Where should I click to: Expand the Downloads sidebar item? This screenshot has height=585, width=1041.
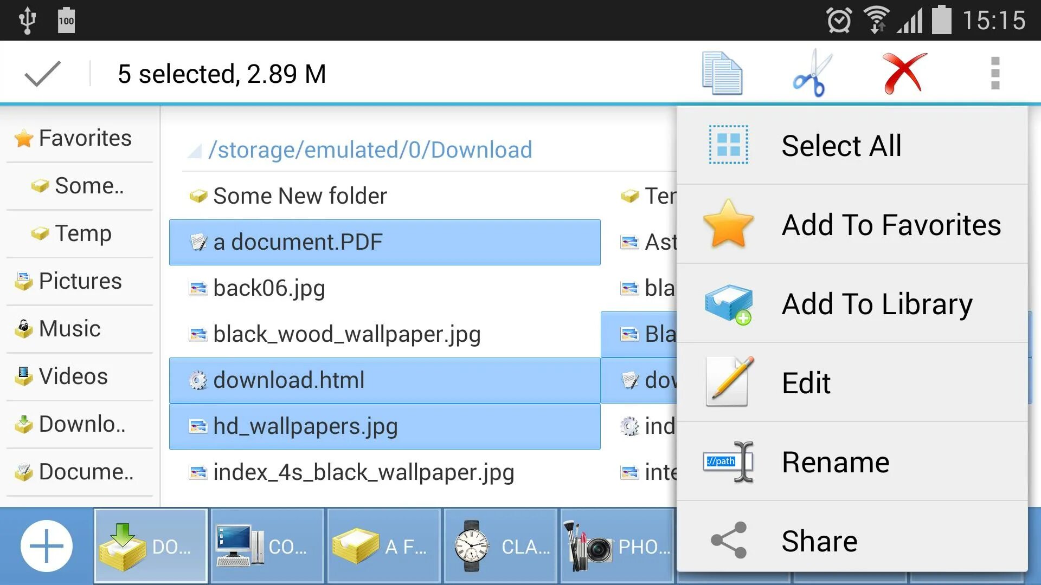tap(79, 424)
